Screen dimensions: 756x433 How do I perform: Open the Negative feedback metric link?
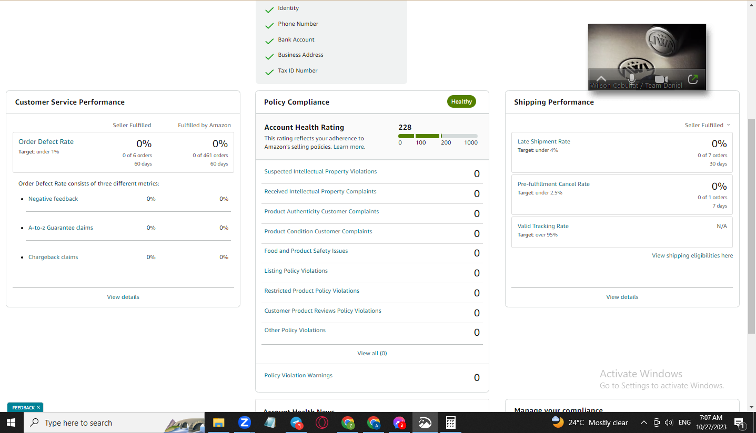(x=53, y=199)
